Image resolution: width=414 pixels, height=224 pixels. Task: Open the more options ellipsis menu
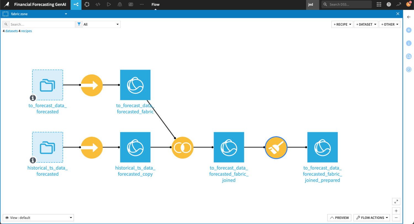142,4
